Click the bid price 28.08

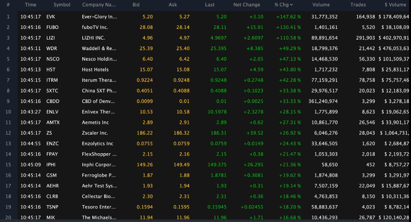pos(146,27)
